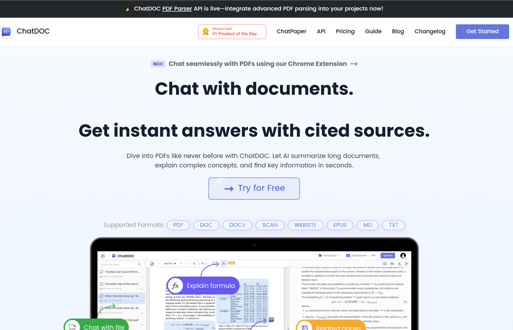Click the download icon in demo right panel
The height and width of the screenshot is (330, 513).
pyautogui.click(x=399, y=264)
